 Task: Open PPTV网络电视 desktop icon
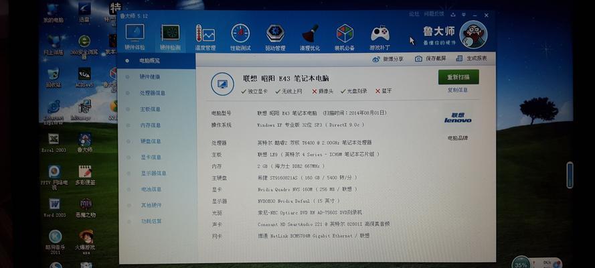tap(54, 178)
